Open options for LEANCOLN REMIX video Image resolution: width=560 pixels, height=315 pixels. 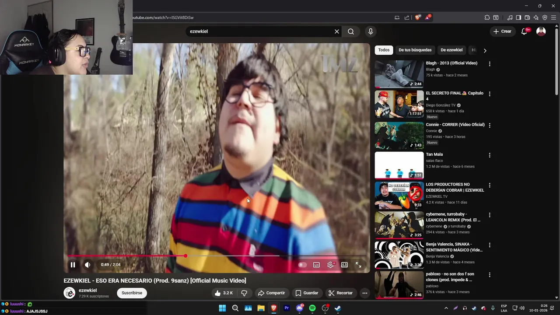[490, 215]
